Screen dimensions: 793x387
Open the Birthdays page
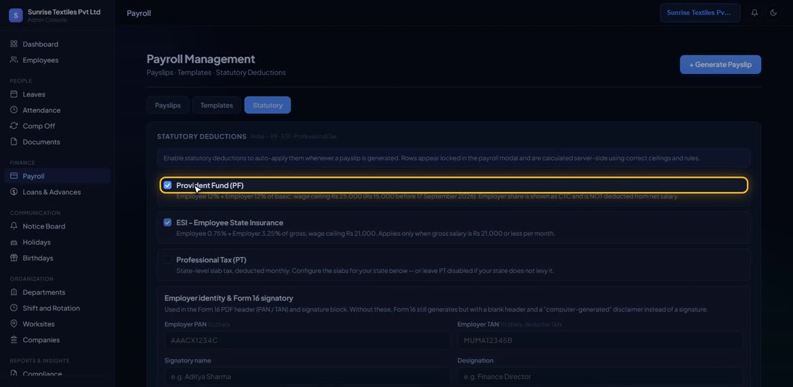pos(57,258)
